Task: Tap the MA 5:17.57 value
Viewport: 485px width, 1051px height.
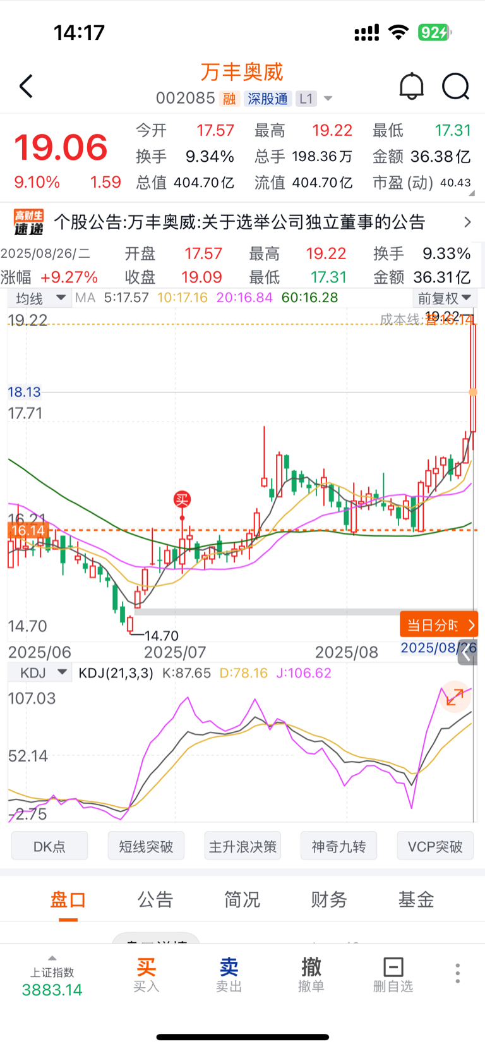Action: click(x=126, y=298)
